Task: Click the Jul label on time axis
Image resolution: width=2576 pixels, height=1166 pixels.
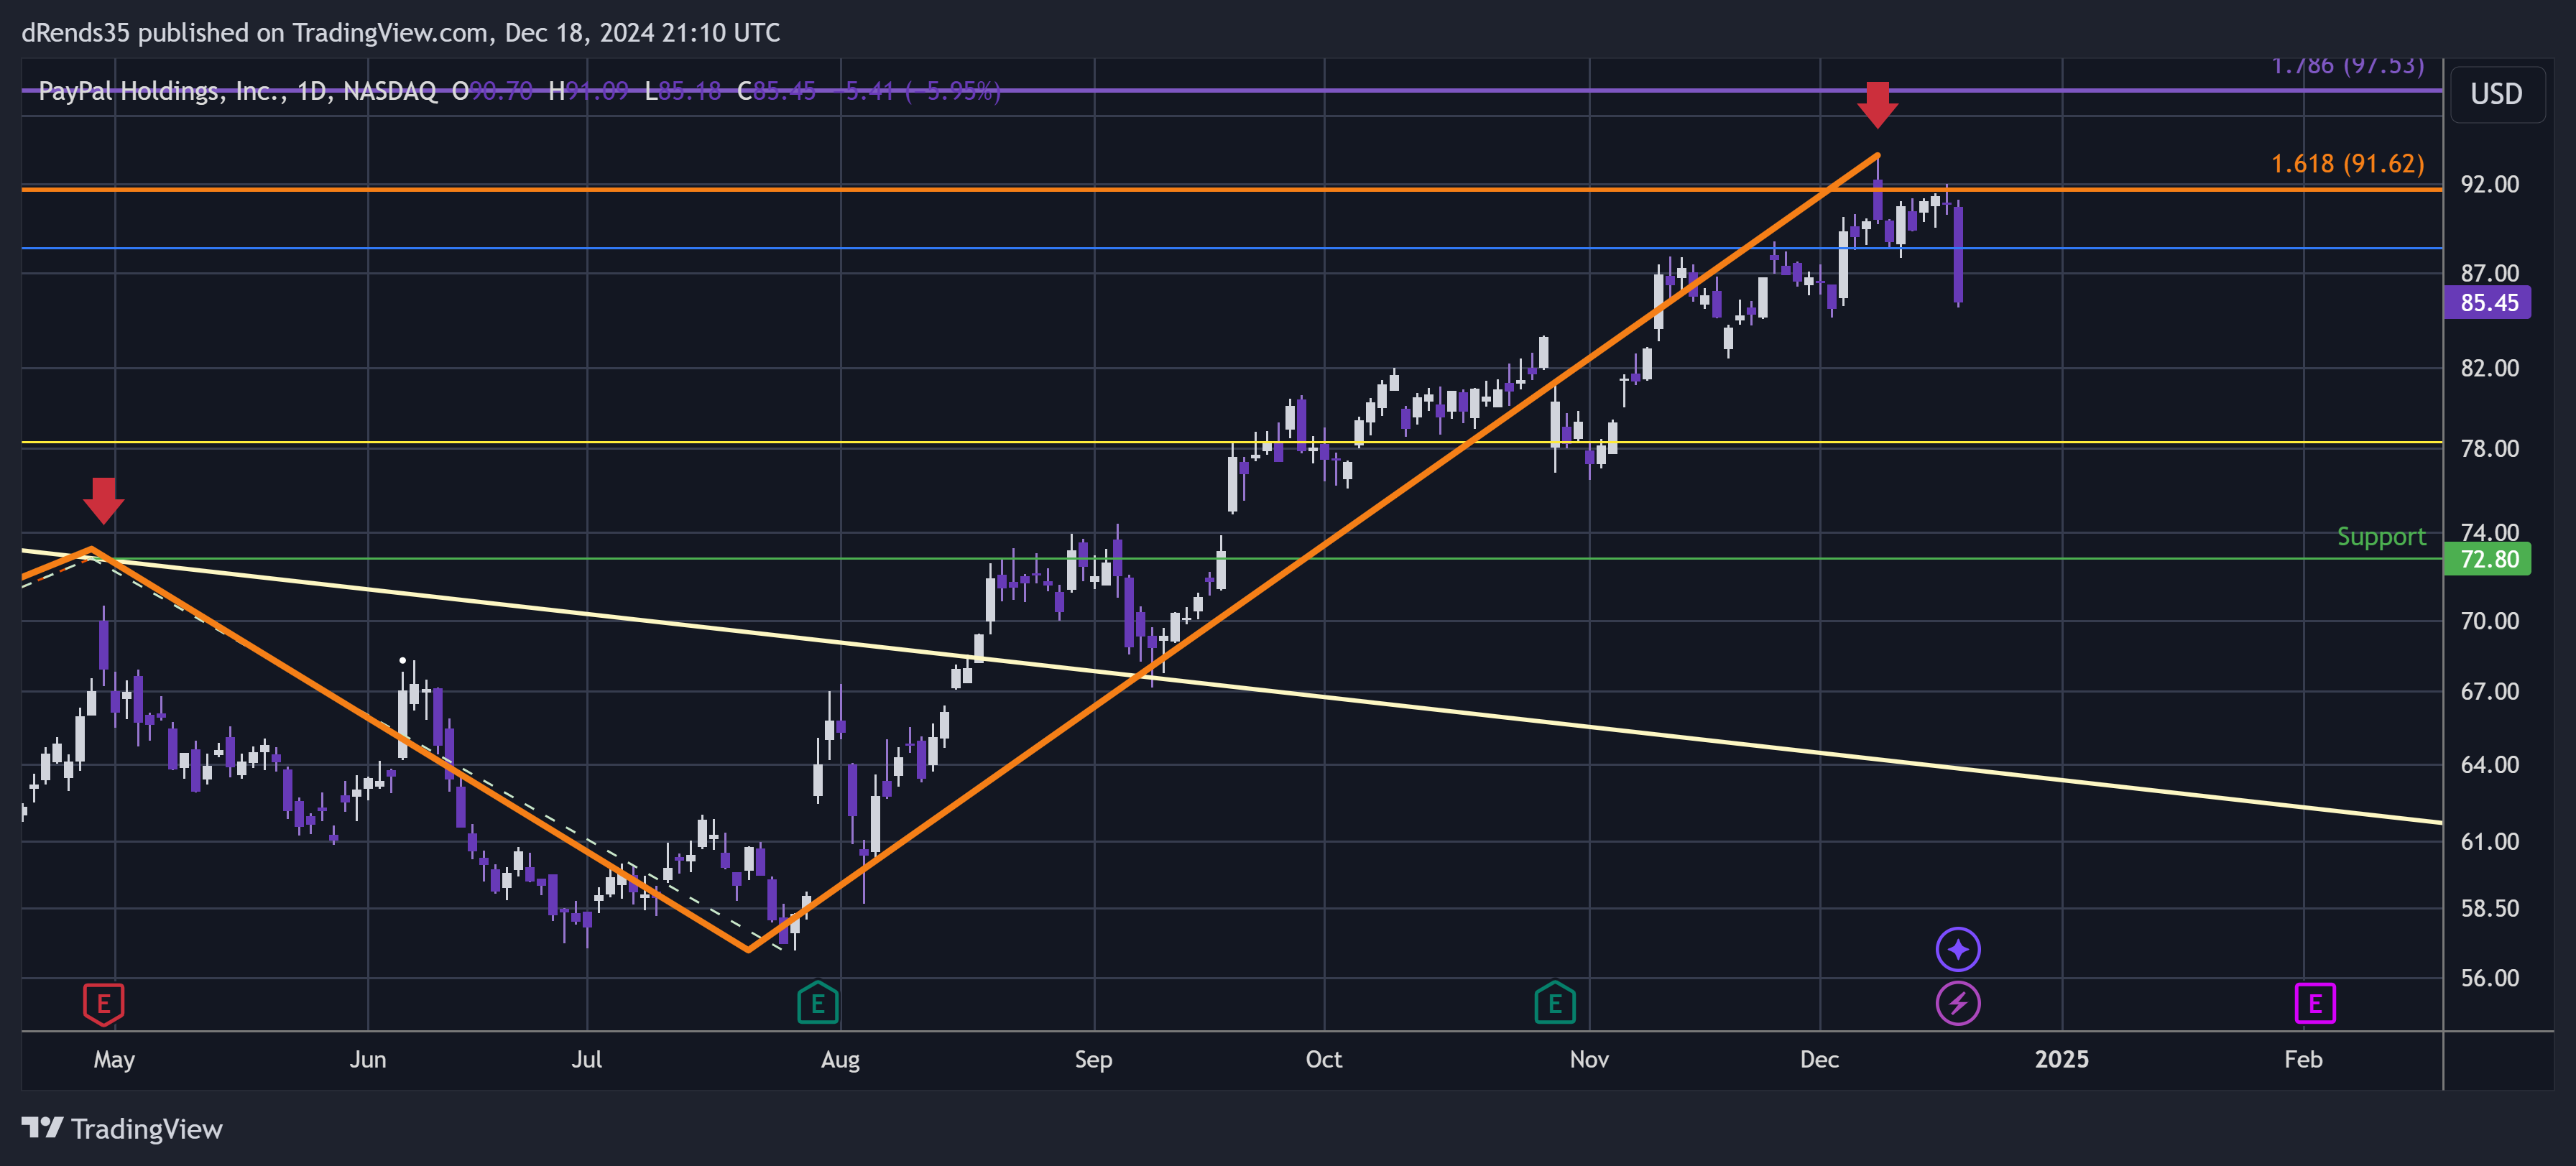Action: pyautogui.click(x=586, y=1060)
